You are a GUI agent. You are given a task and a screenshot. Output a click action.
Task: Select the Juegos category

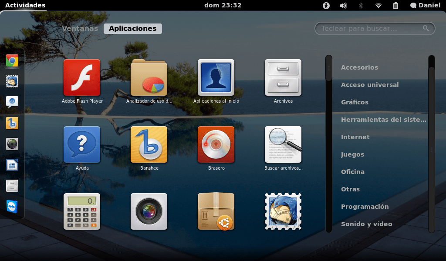pos(352,154)
